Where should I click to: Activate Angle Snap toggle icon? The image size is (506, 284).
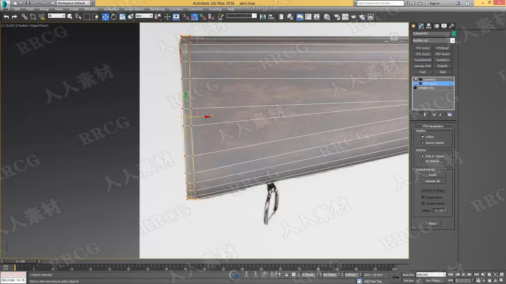coord(194,17)
